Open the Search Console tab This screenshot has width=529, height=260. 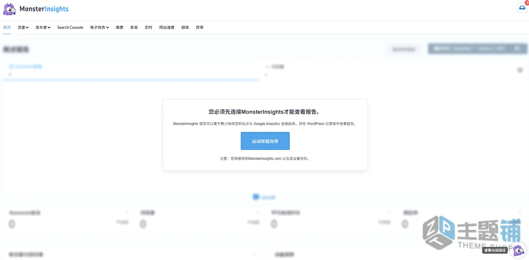tap(70, 27)
